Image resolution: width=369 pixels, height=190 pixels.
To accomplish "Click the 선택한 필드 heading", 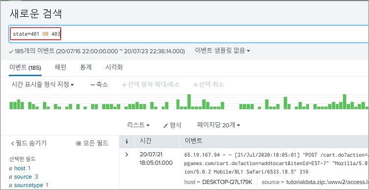I will click(x=22, y=159).
